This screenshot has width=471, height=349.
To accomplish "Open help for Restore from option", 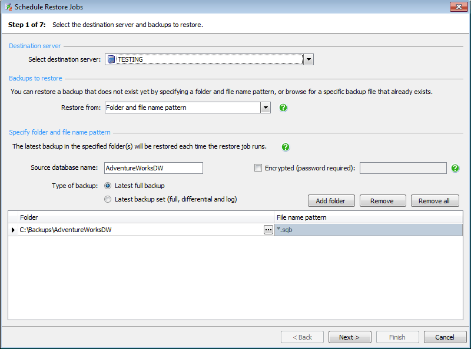I will point(283,108).
